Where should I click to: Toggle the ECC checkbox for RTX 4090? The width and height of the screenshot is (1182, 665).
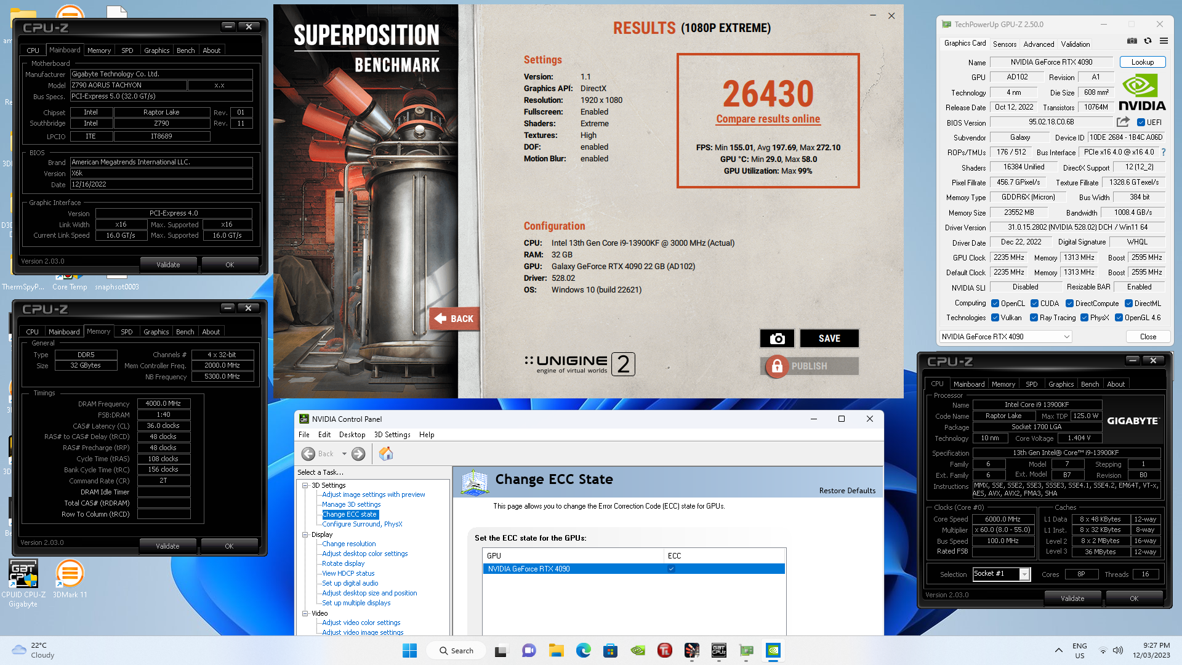[672, 569]
